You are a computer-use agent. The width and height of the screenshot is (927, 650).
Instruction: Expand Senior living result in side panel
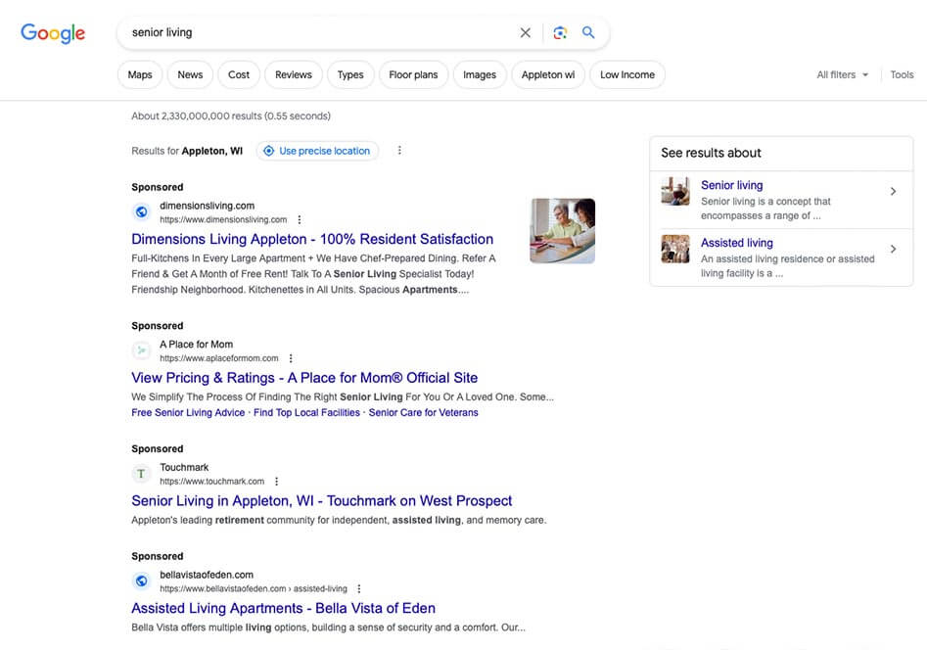[x=892, y=192]
